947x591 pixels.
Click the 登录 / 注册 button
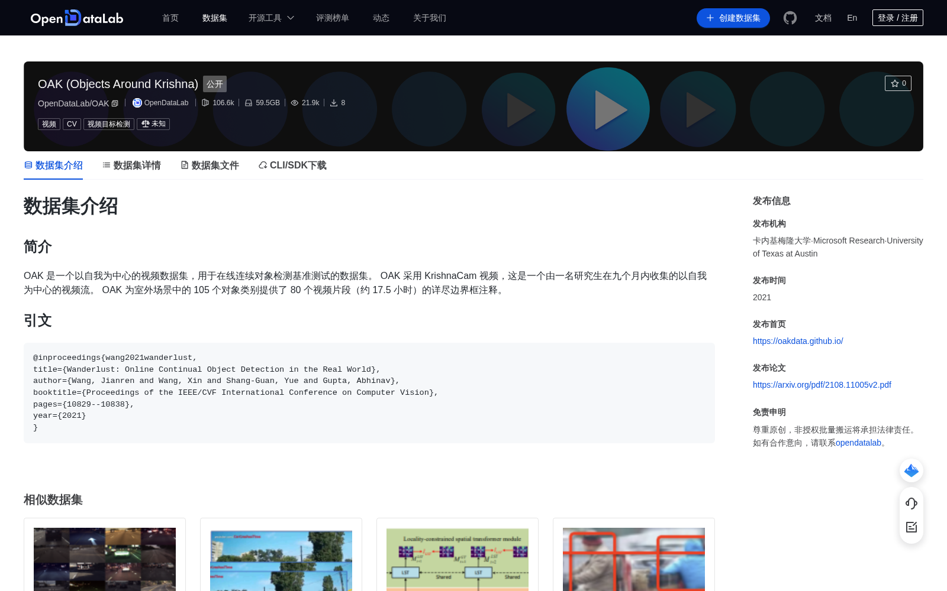(898, 18)
